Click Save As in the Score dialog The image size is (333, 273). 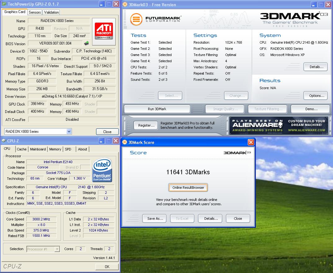(154, 219)
